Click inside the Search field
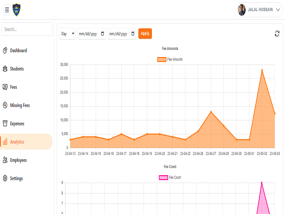285x214 pixels. tap(27, 29)
